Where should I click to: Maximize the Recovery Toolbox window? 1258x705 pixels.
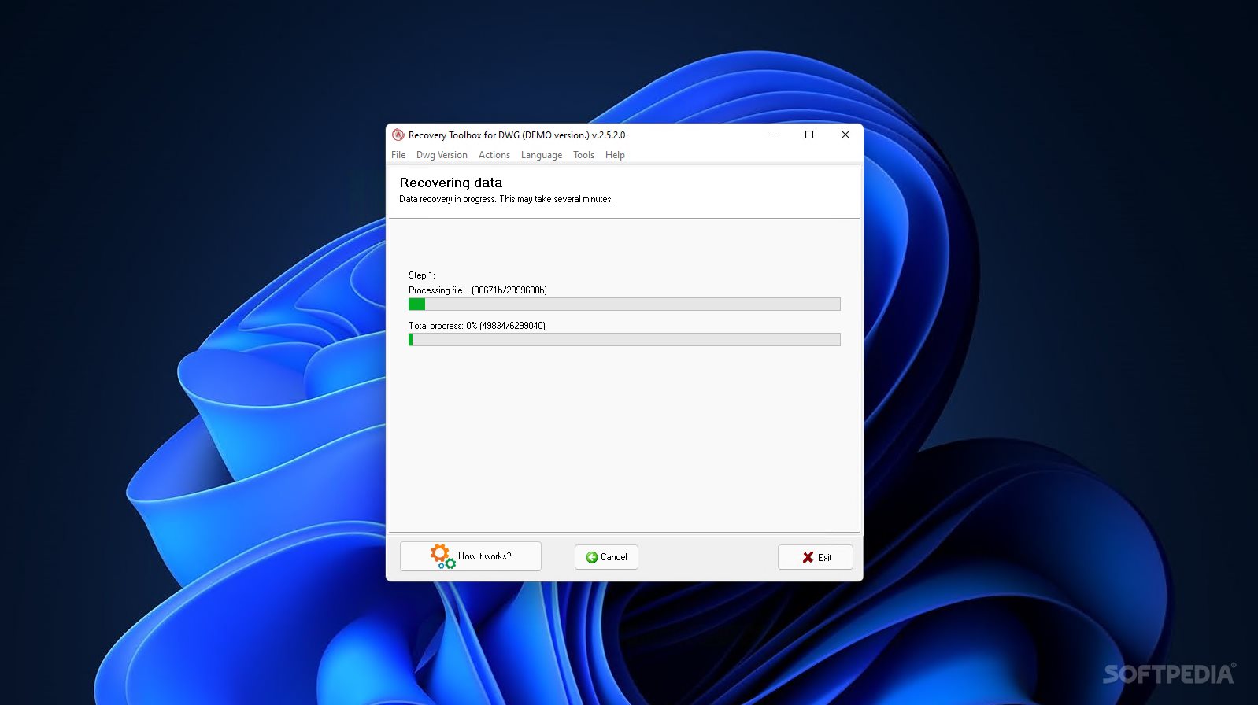[x=809, y=135]
